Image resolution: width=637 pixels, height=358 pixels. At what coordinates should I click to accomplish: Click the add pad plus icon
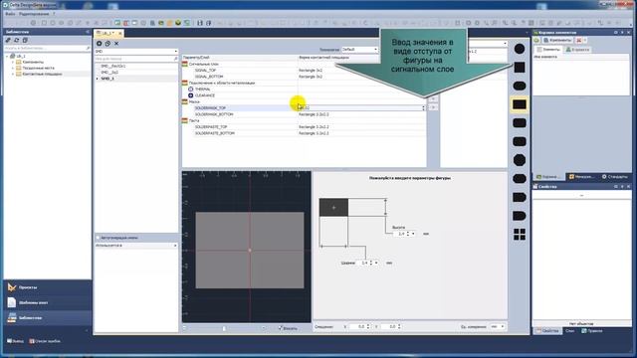[x=100, y=44]
